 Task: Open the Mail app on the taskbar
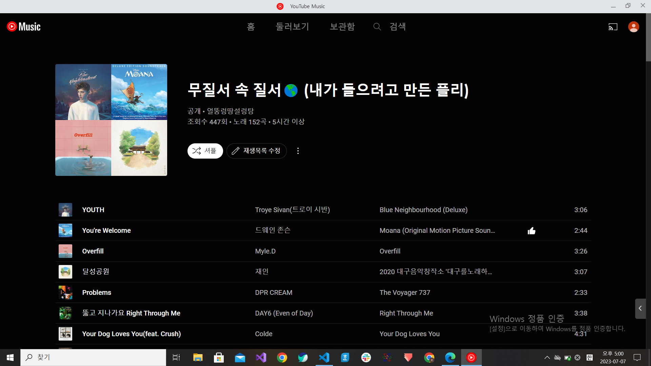pos(240,358)
